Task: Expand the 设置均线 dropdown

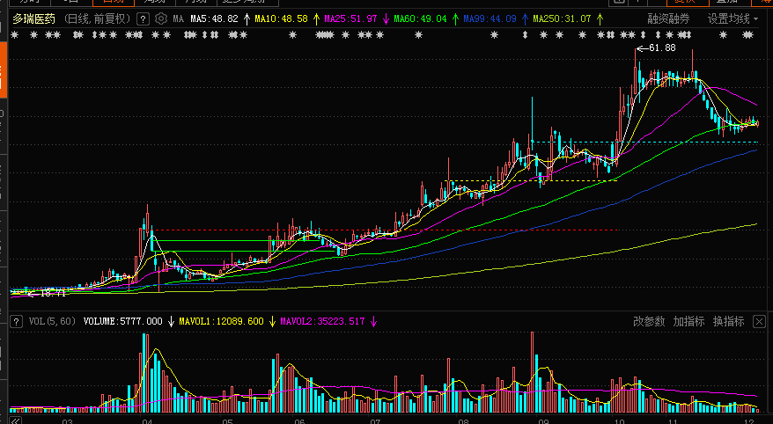Action: (x=733, y=19)
